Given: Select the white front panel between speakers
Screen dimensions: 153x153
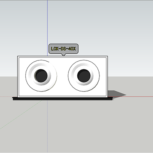Looking at the screenshot, I should point(62,76).
